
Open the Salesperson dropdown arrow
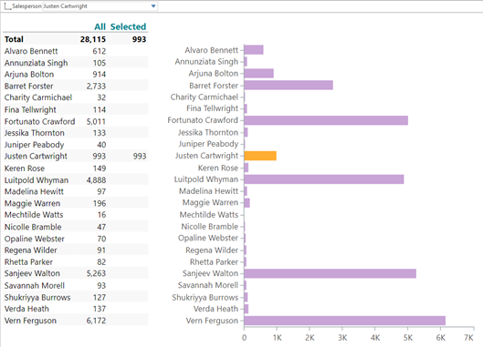(153, 6)
